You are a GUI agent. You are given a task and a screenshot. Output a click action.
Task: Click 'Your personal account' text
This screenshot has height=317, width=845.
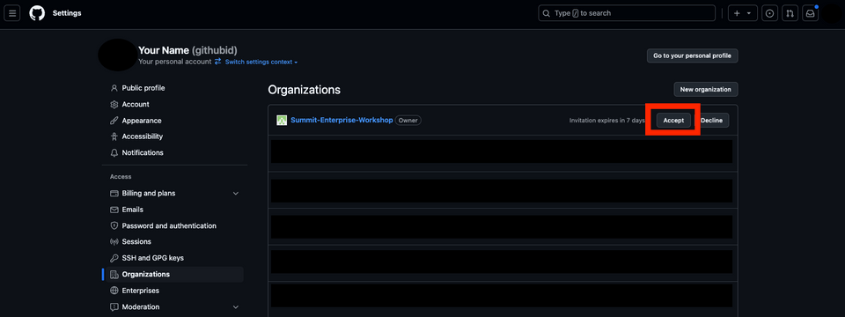[174, 62]
